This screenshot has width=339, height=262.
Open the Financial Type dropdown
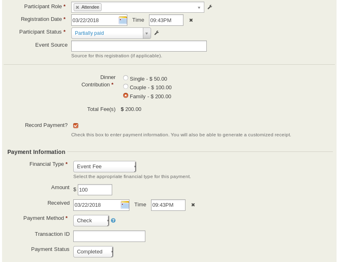pos(104,166)
